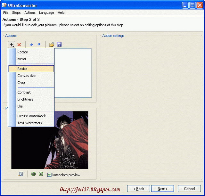Maximize the UltraConverter window
This screenshot has width=205, height=196.
[193, 5]
